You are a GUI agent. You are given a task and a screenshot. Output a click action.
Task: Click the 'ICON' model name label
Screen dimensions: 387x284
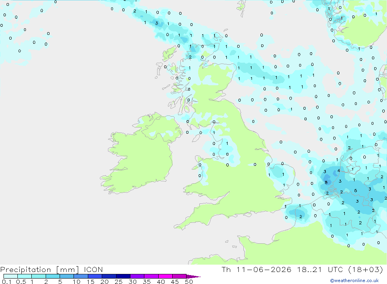(x=93, y=270)
